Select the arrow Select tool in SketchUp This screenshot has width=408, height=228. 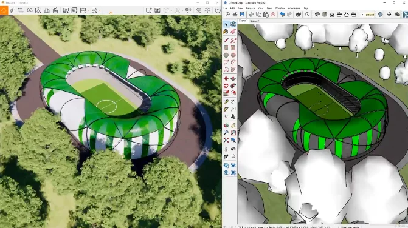click(x=226, y=24)
